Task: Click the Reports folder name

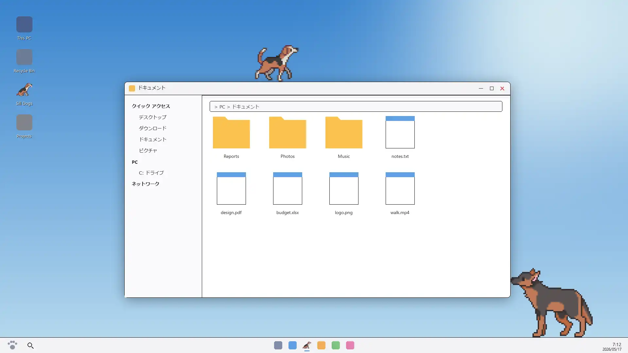Action: point(231,156)
